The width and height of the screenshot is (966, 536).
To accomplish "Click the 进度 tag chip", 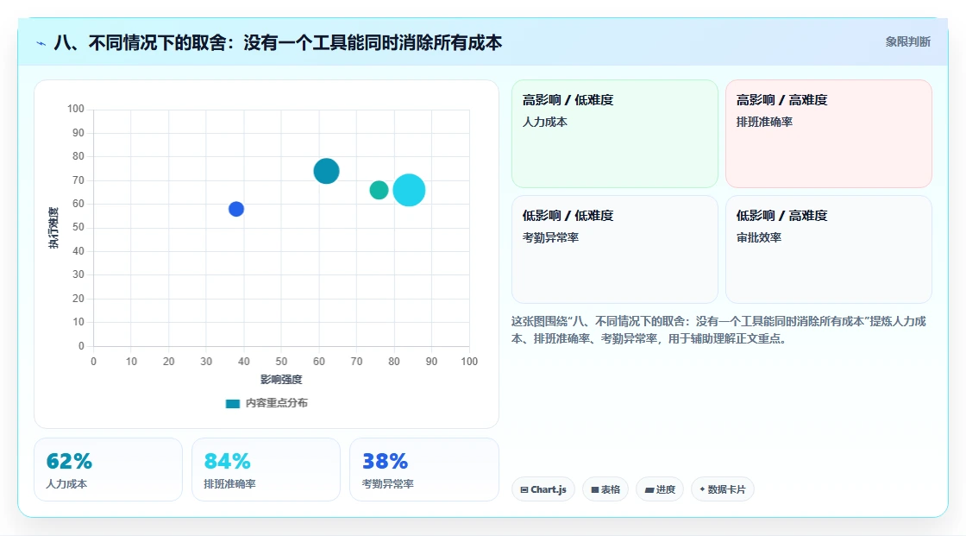I will click(659, 489).
